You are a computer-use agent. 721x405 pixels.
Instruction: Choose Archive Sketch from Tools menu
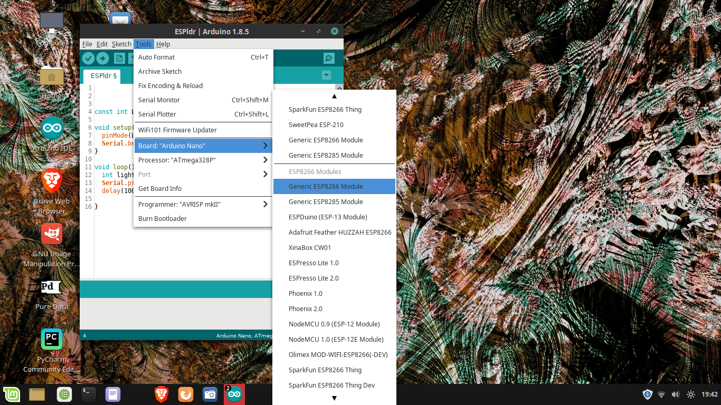tap(203, 71)
